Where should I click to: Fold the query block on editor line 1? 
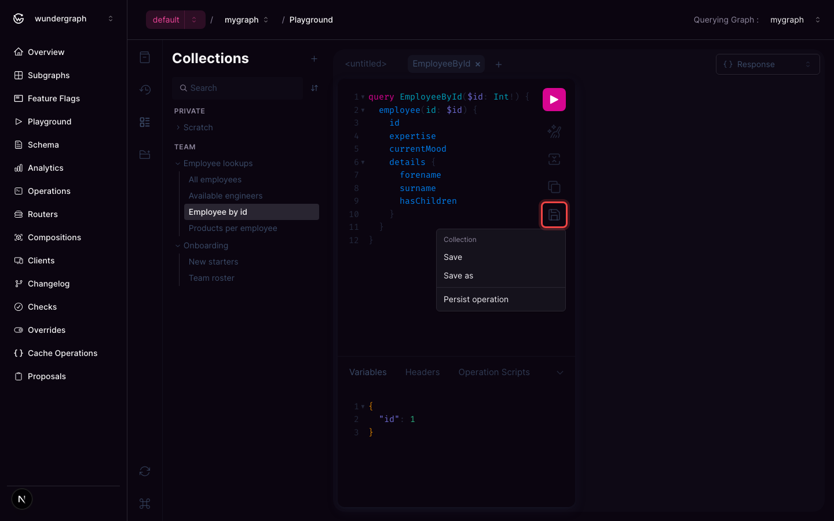pos(363,97)
